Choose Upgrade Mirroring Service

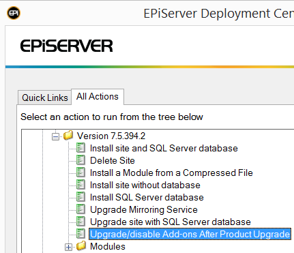[x=144, y=209]
